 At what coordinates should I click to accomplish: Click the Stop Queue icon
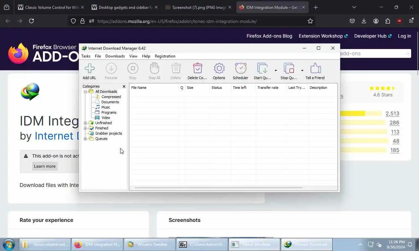point(289,69)
